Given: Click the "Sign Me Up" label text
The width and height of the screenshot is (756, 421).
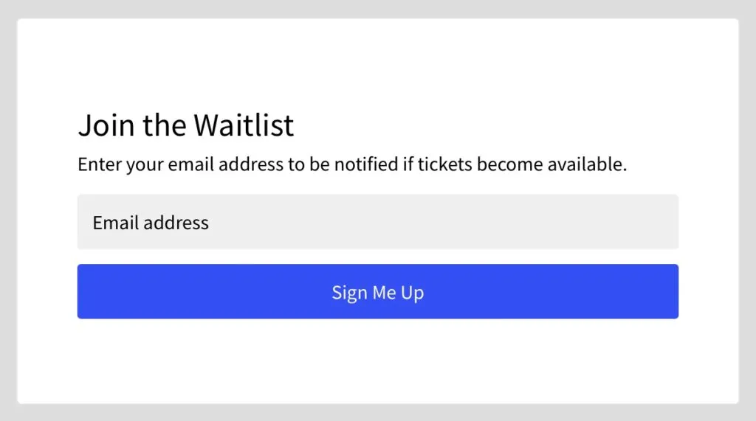Looking at the screenshot, I should click(x=377, y=293).
